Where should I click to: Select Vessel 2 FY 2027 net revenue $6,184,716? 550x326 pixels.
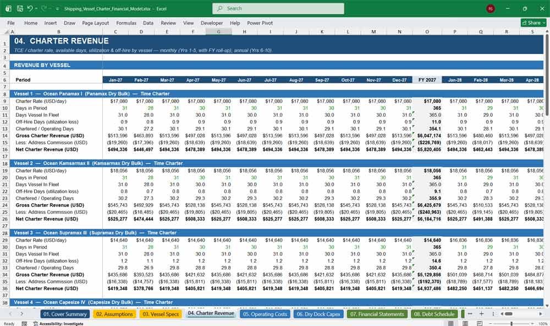pos(427,219)
